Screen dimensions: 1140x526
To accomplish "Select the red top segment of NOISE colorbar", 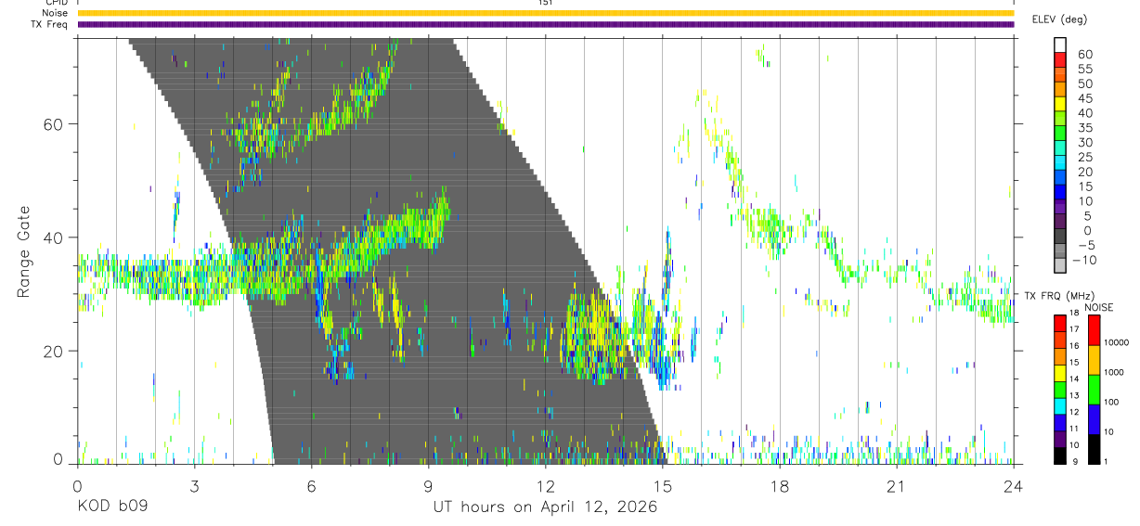I will 1094,330.
